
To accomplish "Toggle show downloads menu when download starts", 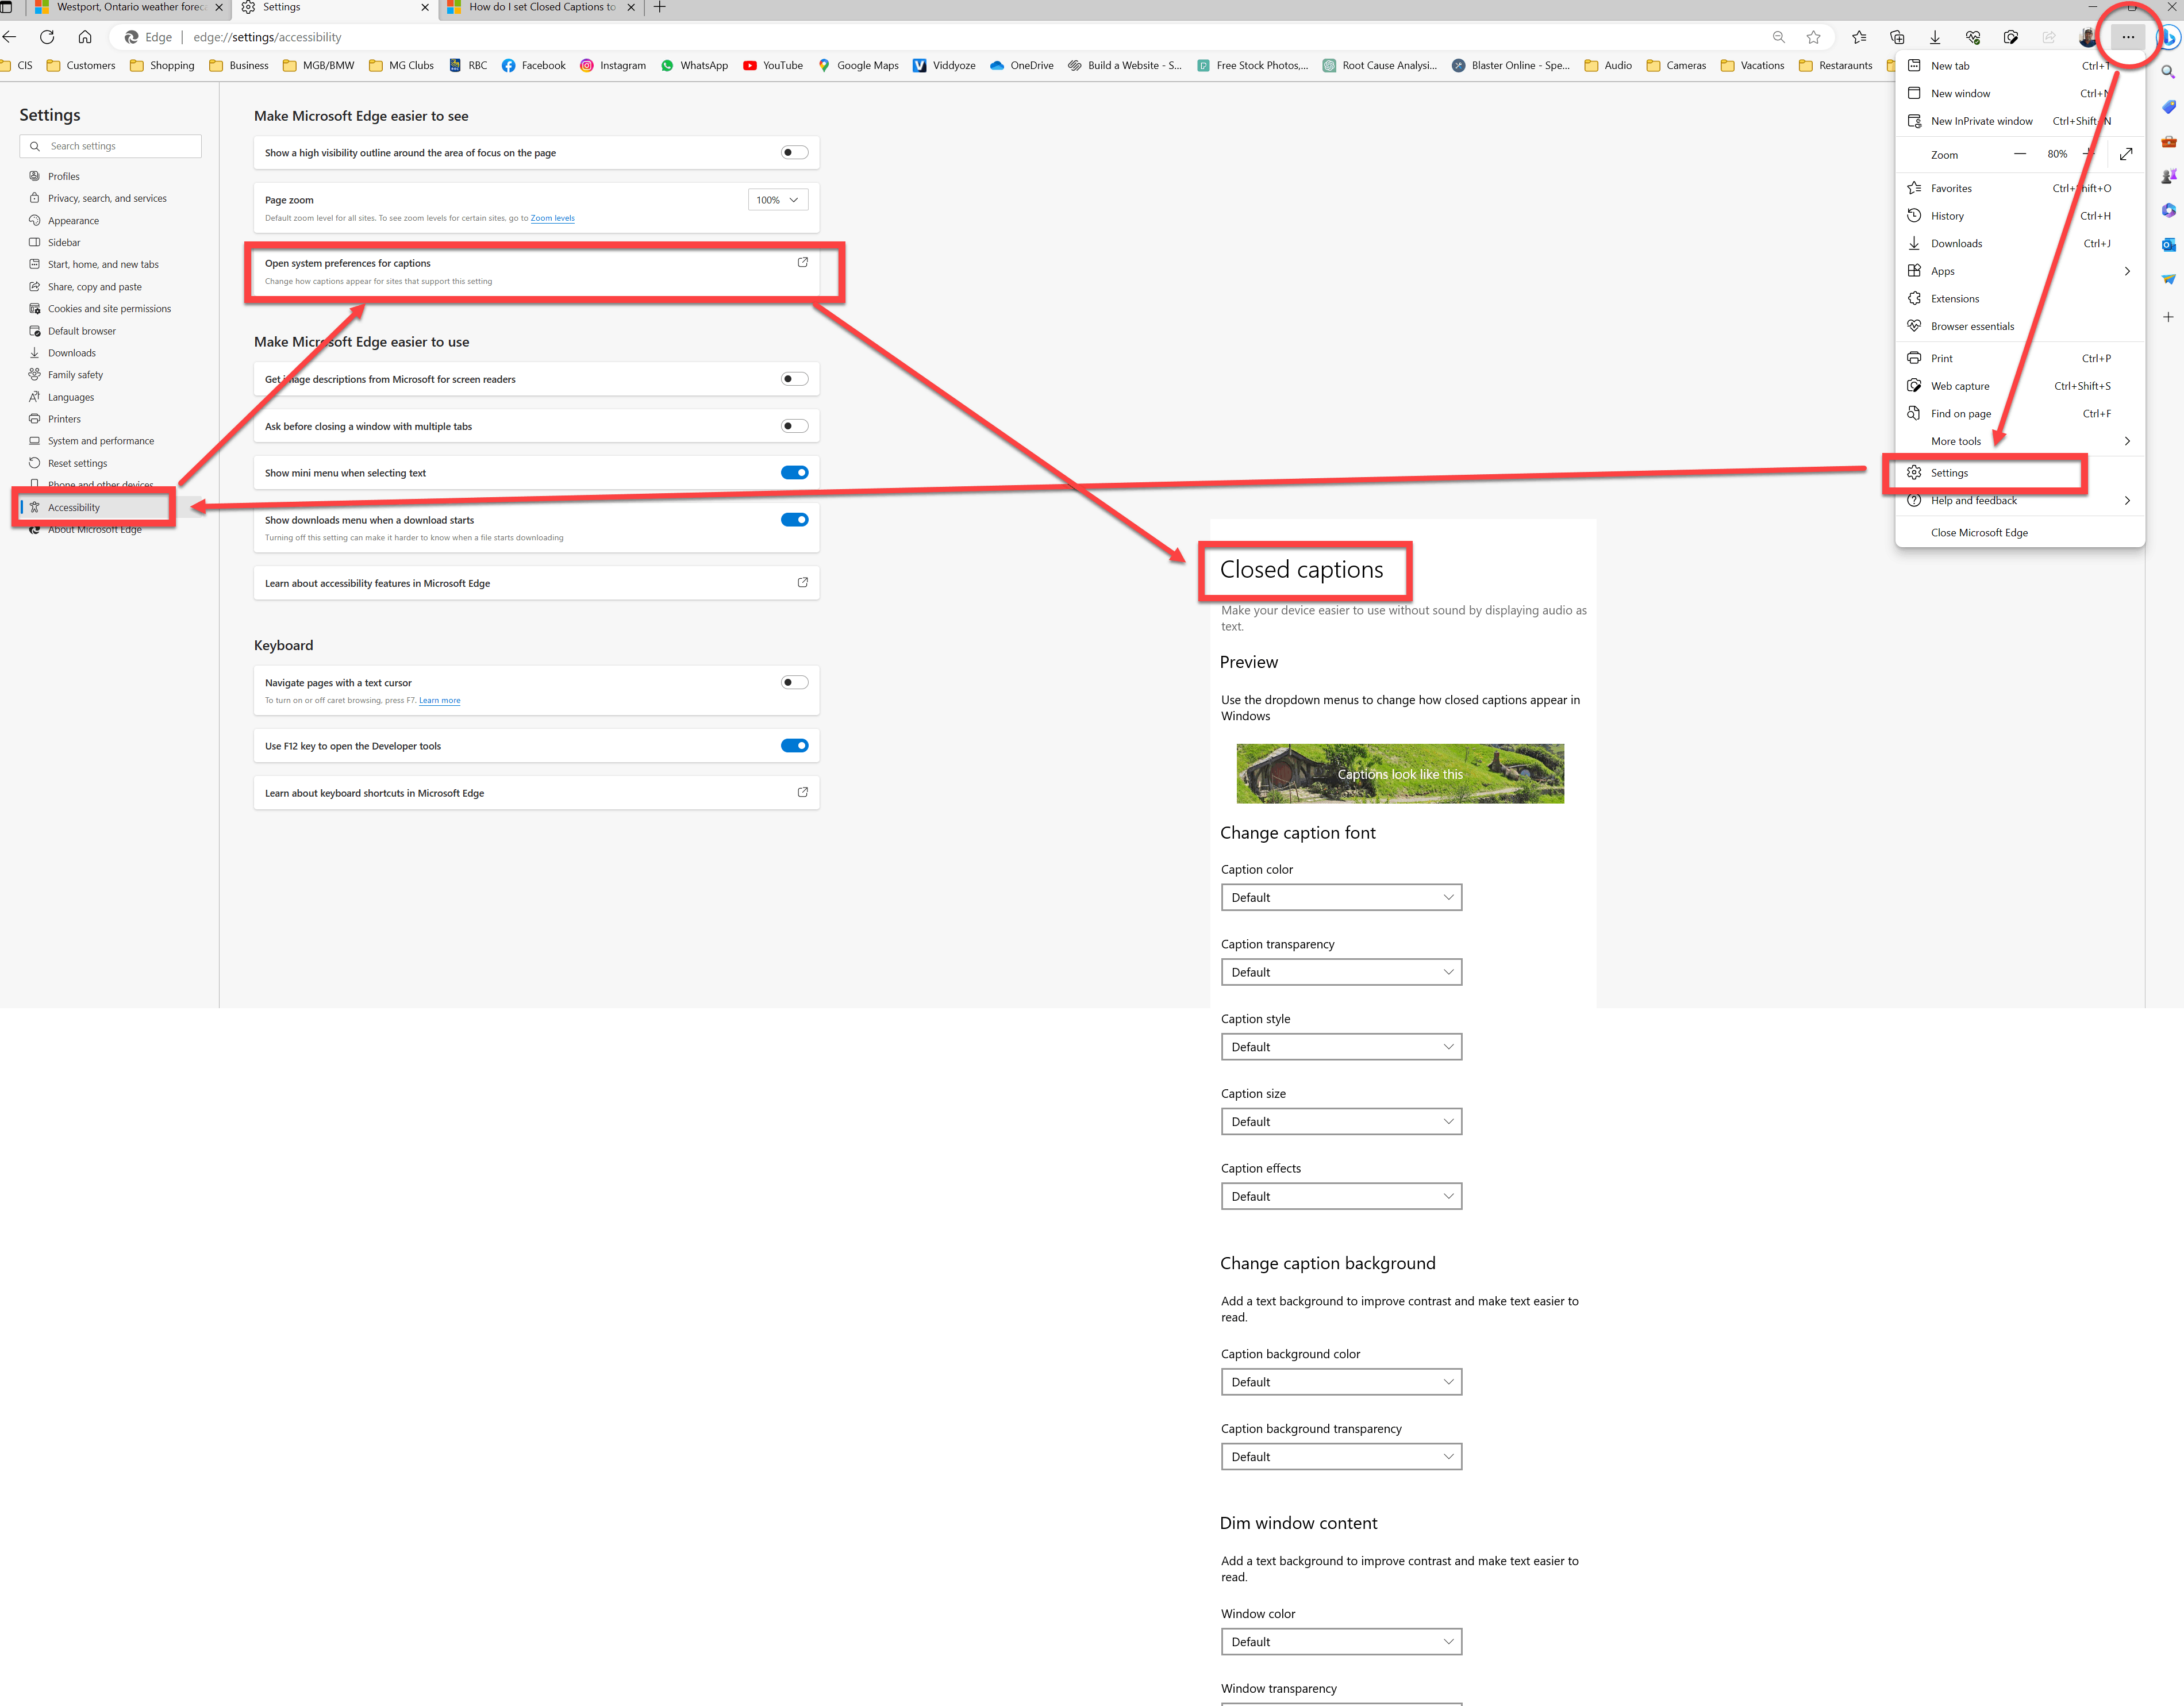I will coord(796,520).
